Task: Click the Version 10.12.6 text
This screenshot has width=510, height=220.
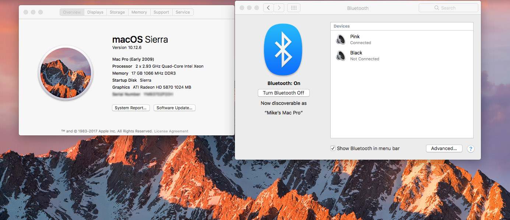Action: point(127,47)
